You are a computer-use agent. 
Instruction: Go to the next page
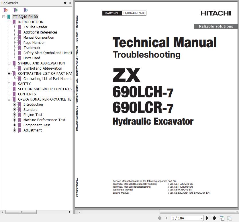(x=207, y=218)
